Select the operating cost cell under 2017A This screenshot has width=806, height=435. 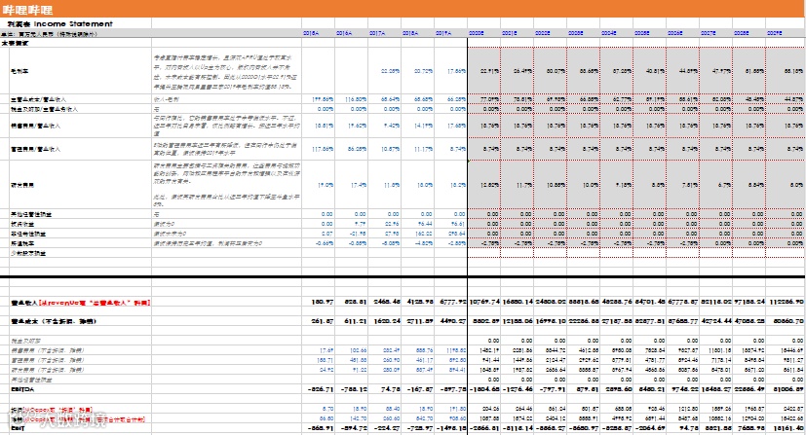click(x=385, y=321)
